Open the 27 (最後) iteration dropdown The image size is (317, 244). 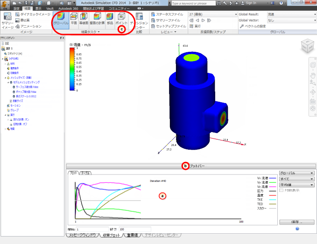click(x=213, y=14)
